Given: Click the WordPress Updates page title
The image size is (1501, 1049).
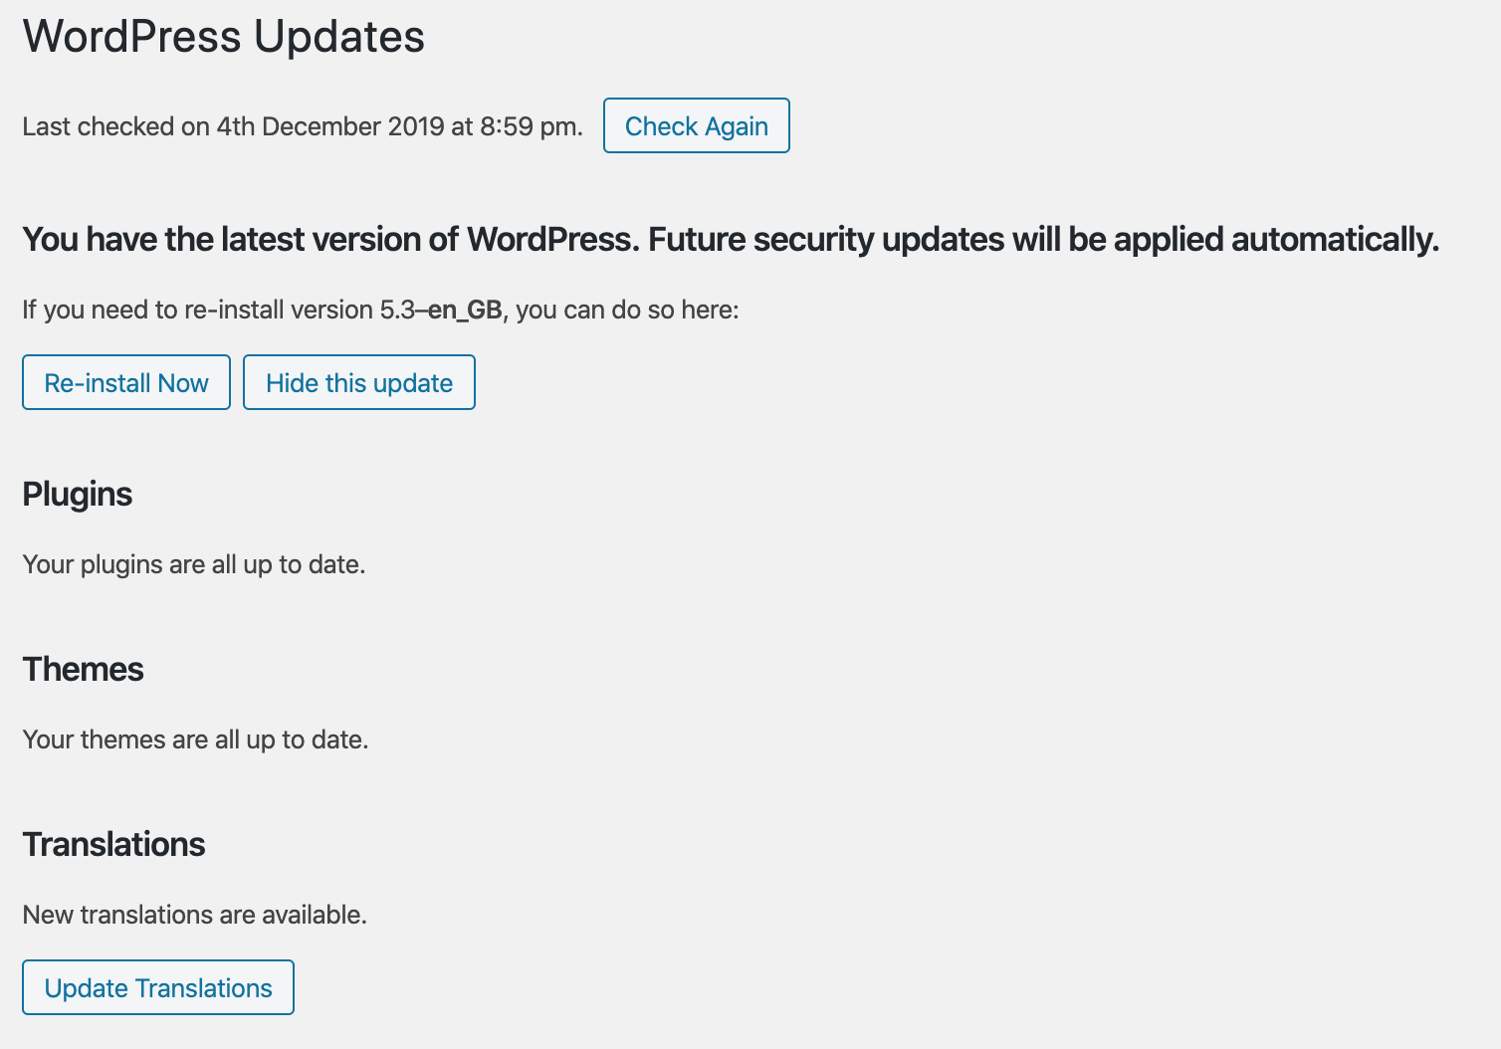Looking at the screenshot, I should coord(224,37).
